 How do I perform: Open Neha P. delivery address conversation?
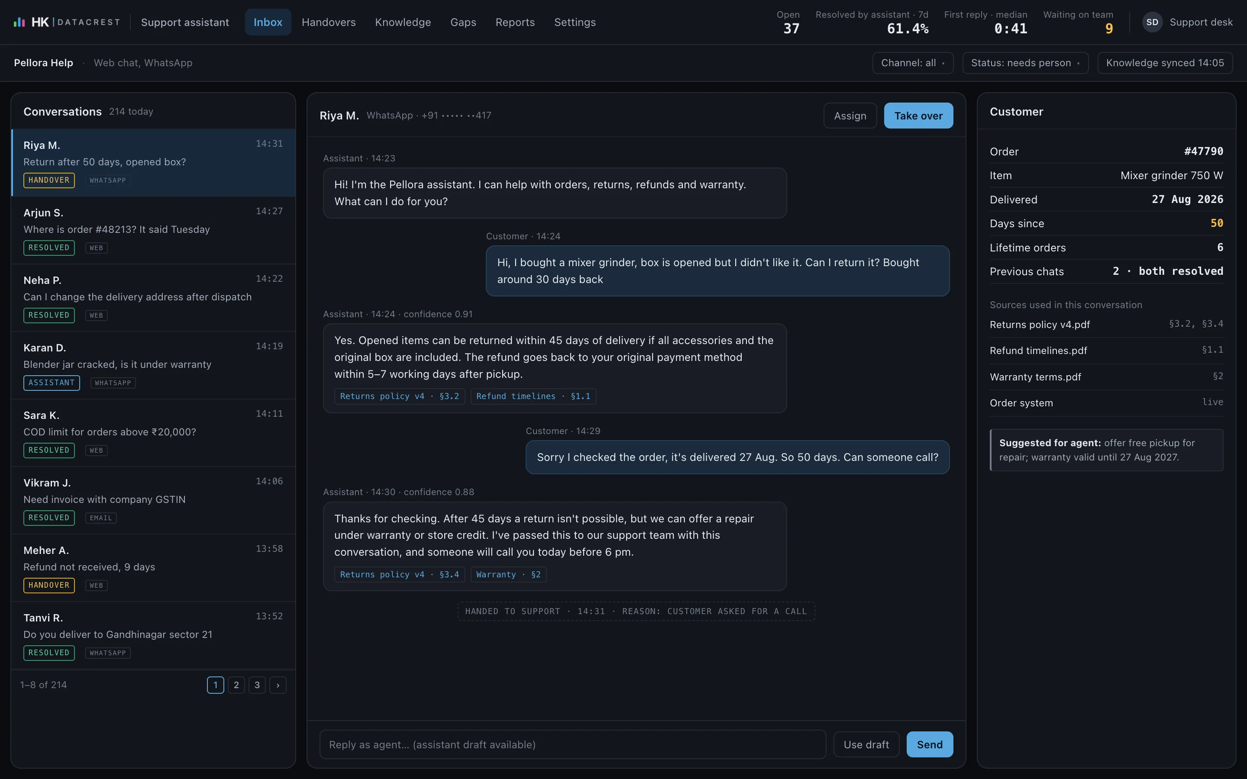point(154,298)
